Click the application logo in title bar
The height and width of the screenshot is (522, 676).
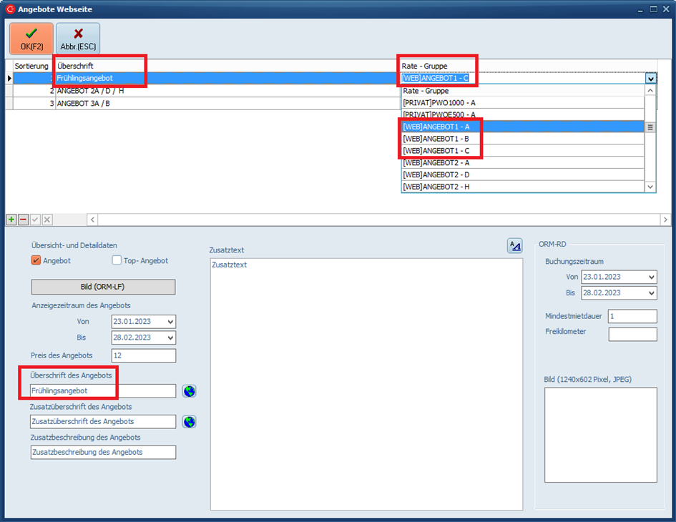[9, 9]
